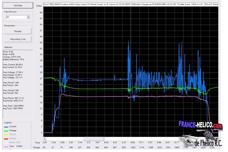Click the green Voltage legend swatch
This screenshot has height=152, width=228.
tap(6, 131)
